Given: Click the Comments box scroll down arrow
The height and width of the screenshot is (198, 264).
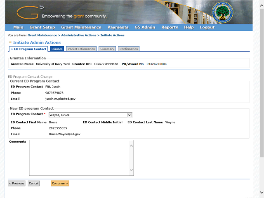Looking at the screenshot, I should (131, 170).
